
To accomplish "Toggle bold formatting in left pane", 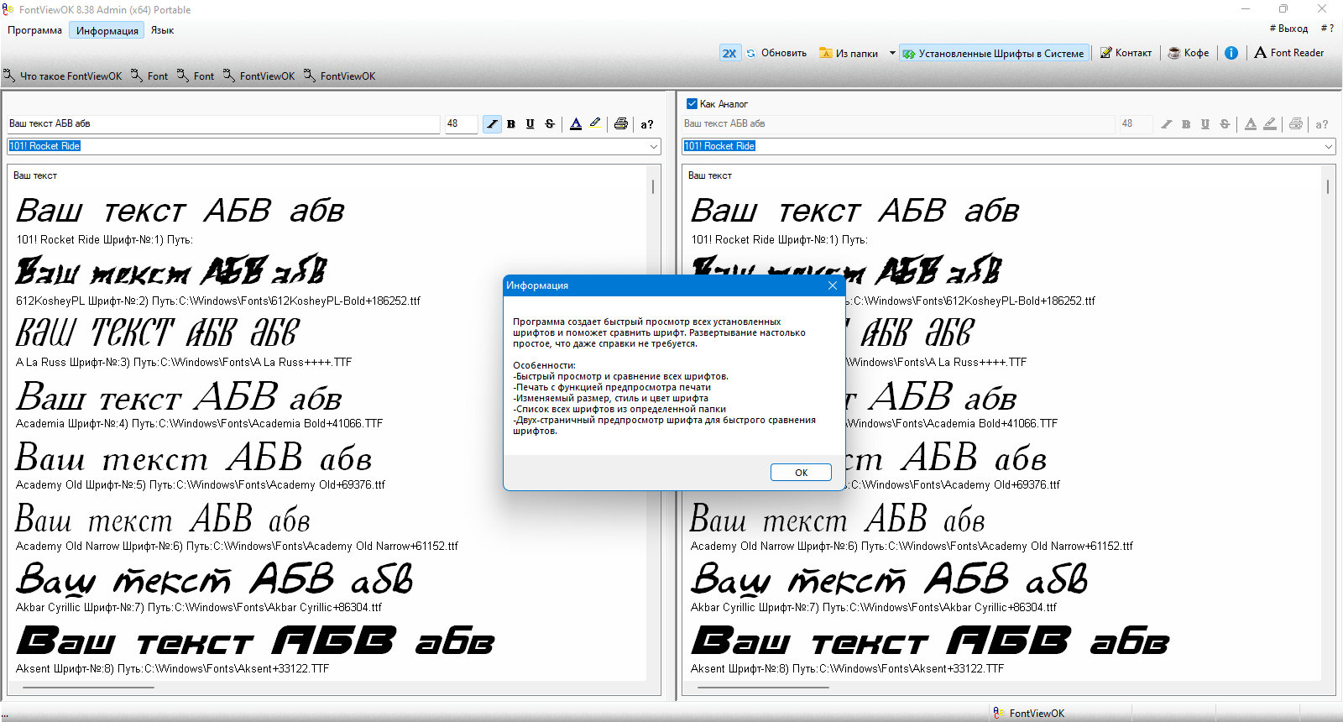I will pyautogui.click(x=511, y=124).
